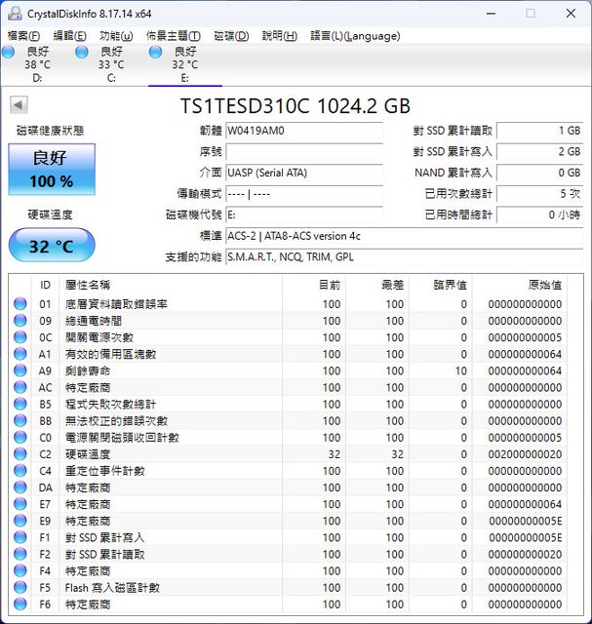
Task: Open the 語言(L)(Language) menu
Action: [355, 36]
